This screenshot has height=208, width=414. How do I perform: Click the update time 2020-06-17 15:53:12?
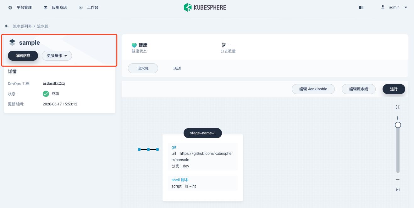click(60, 104)
